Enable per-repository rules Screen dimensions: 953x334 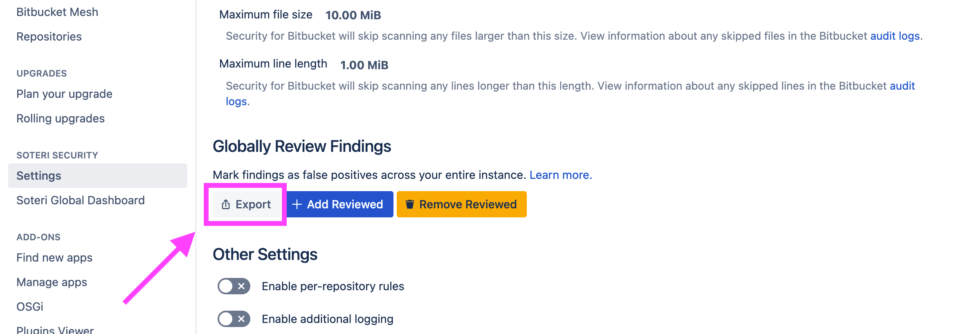233,286
